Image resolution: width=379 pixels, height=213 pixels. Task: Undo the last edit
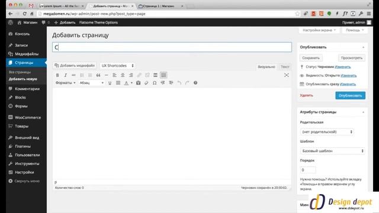179,83
